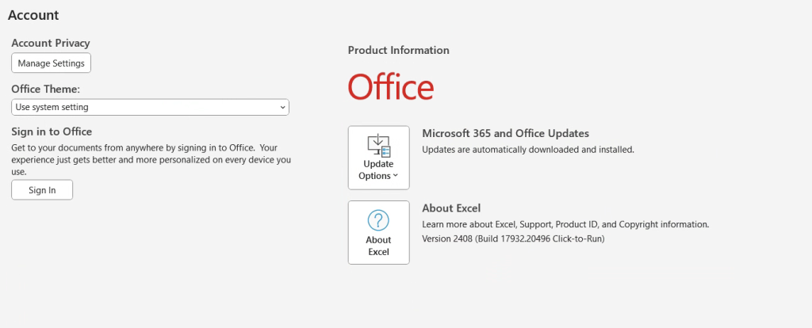Select the 'Microsoft 365 and Office Updates' heading
Screen dimensions: 812x328
[x=505, y=133]
